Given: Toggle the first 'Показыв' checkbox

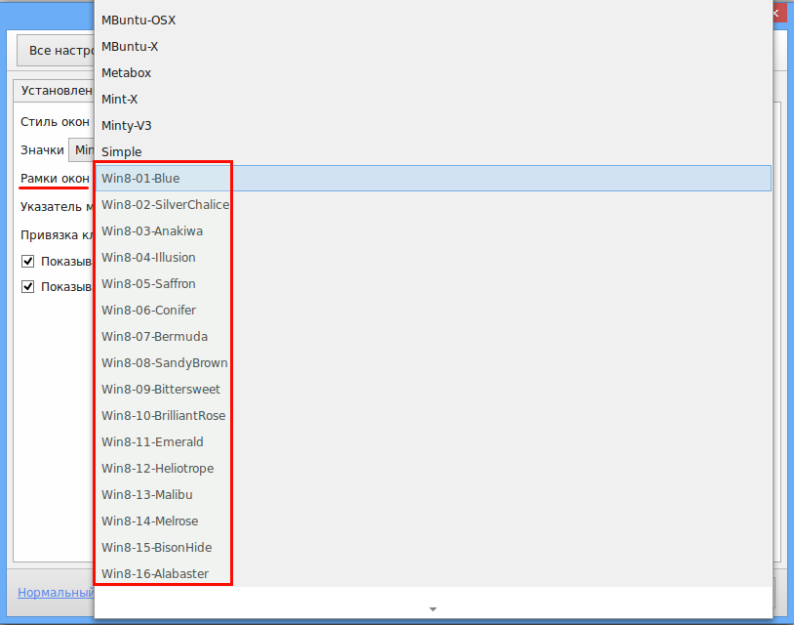Looking at the screenshot, I should tap(28, 262).
